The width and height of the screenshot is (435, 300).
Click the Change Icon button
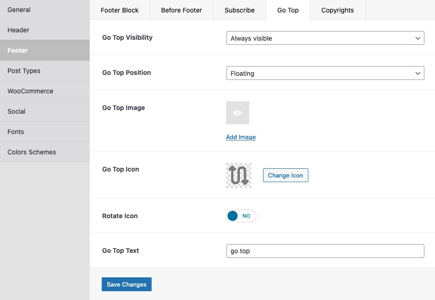(286, 175)
